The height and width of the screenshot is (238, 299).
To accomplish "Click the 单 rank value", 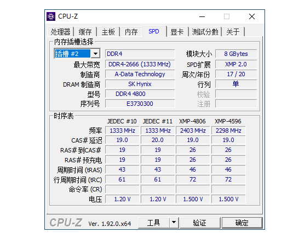I will (236, 84).
